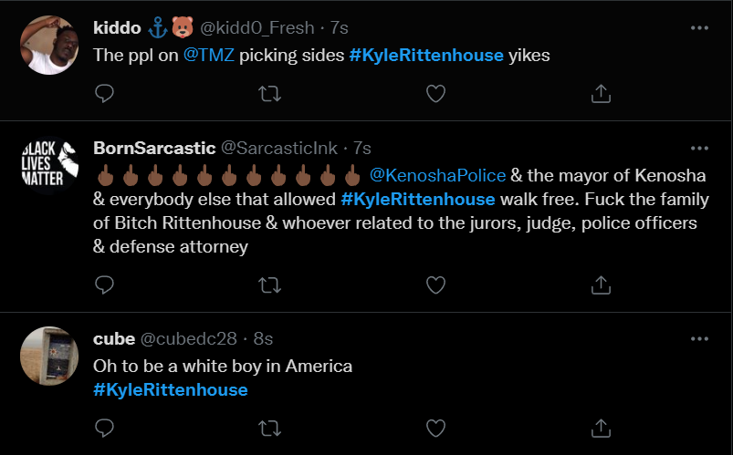
Task: Open more options on cube's tweet
Action: click(699, 339)
